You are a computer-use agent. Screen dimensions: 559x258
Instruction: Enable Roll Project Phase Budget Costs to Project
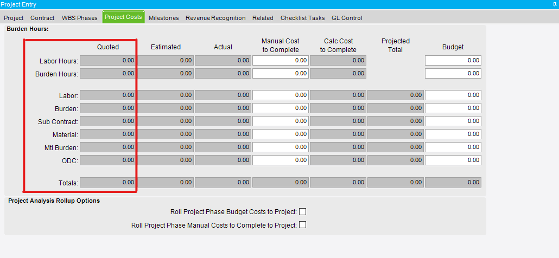pos(303,212)
